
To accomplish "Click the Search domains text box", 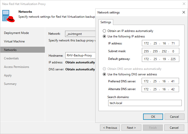I will click(x=145, y=103).
